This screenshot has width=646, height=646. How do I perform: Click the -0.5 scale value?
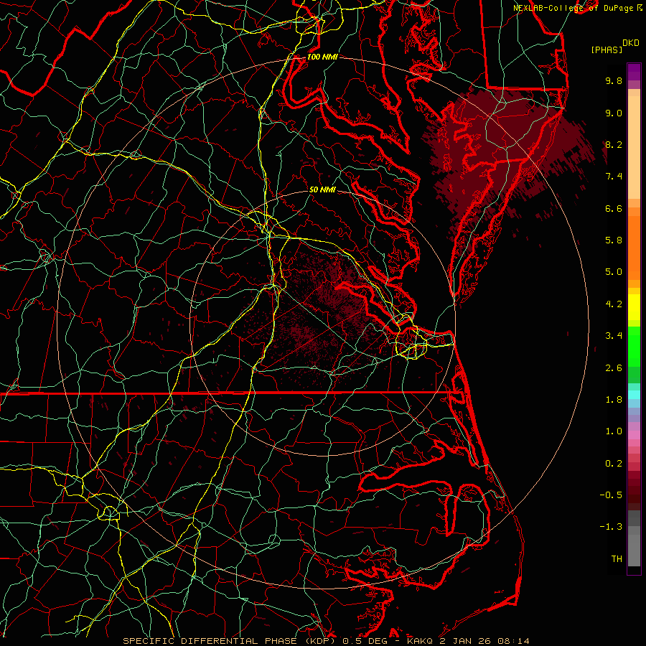point(611,495)
